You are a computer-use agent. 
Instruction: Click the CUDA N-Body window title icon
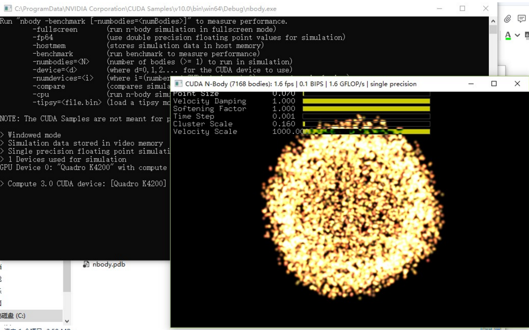click(178, 84)
